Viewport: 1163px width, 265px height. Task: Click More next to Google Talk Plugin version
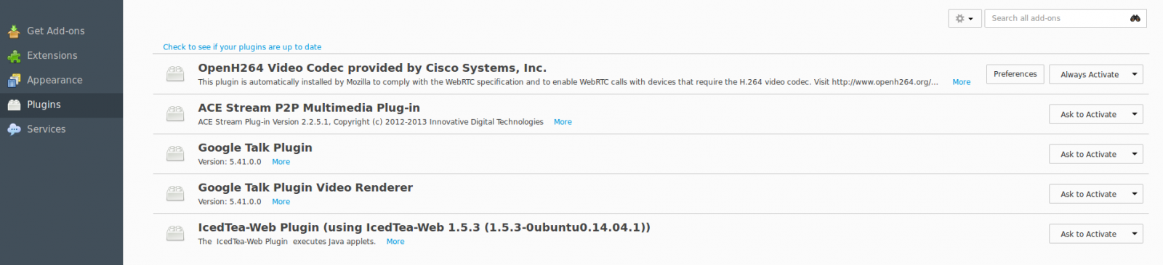[x=281, y=162]
